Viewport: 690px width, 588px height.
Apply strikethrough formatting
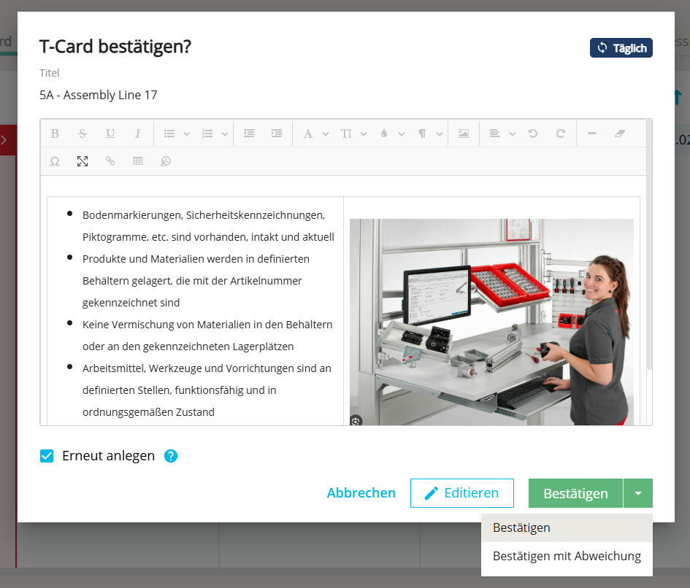[x=82, y=134]
